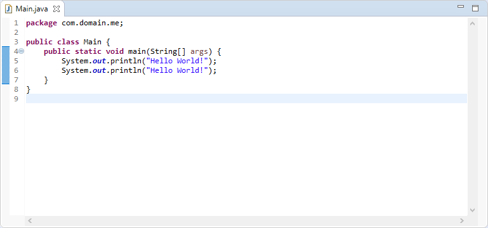This screenshot has width=488, height=228.
Task: Click the blue range indicator in the left ruler
Action: pos(6,65)
